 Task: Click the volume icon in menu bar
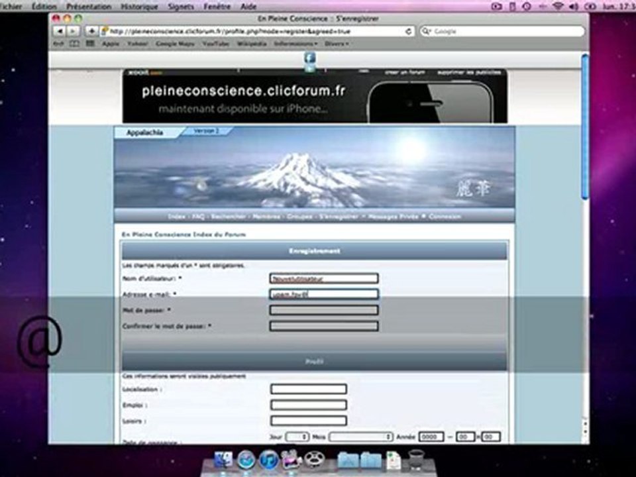tap(574, 6)
